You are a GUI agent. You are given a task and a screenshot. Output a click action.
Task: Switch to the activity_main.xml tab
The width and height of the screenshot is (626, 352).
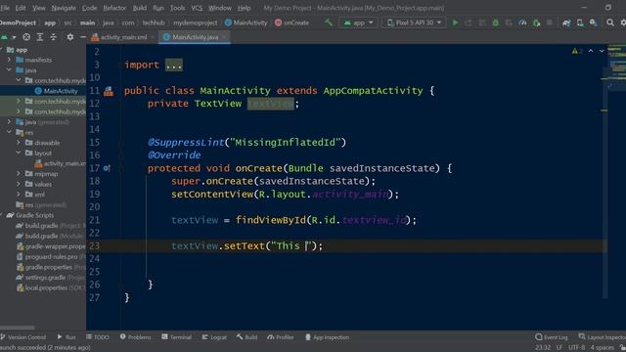122,37
